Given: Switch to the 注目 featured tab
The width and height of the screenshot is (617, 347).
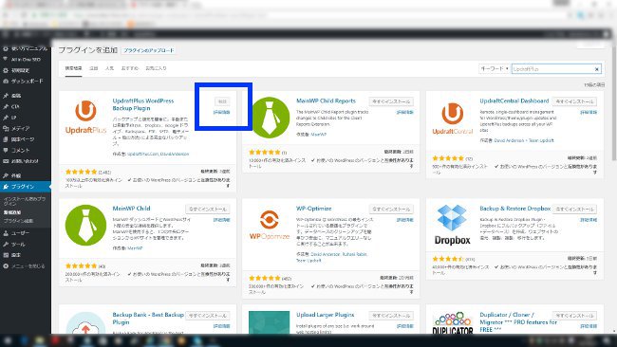Looking at the screenshot, I should click(93, 68).
